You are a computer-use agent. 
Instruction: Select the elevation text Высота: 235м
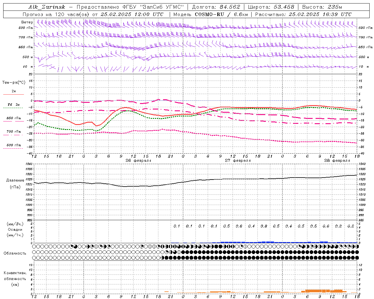point(322,7)
